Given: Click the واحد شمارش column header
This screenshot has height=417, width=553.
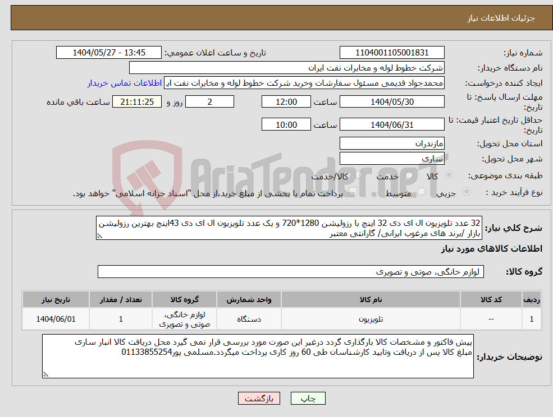Looking at the screenshot, I should (x=249, y=299).
